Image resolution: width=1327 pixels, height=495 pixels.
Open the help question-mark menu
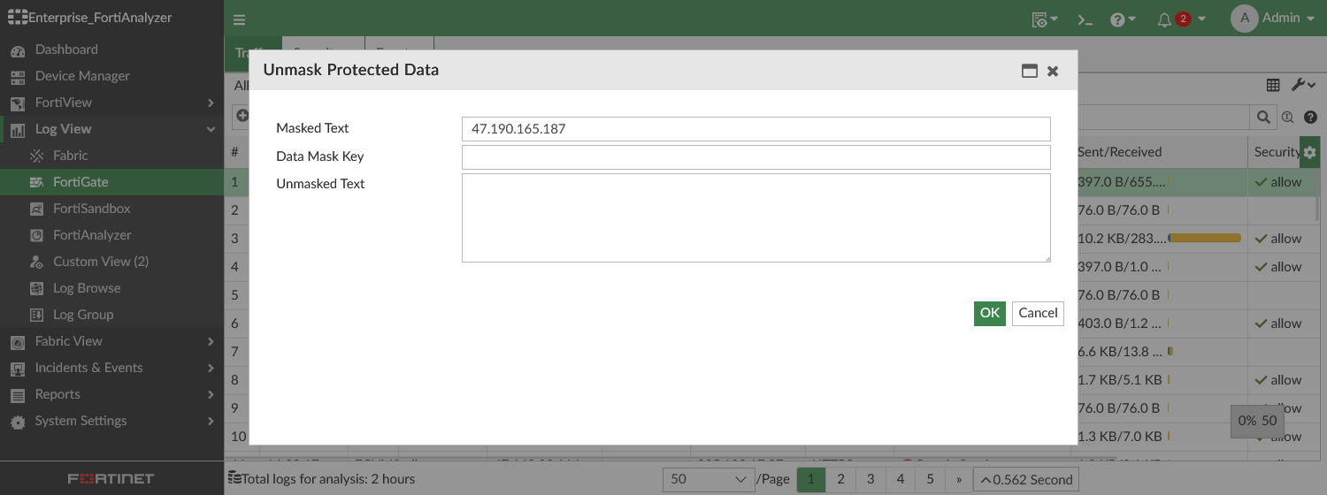pyautogui.click(x=1123, y=19)
